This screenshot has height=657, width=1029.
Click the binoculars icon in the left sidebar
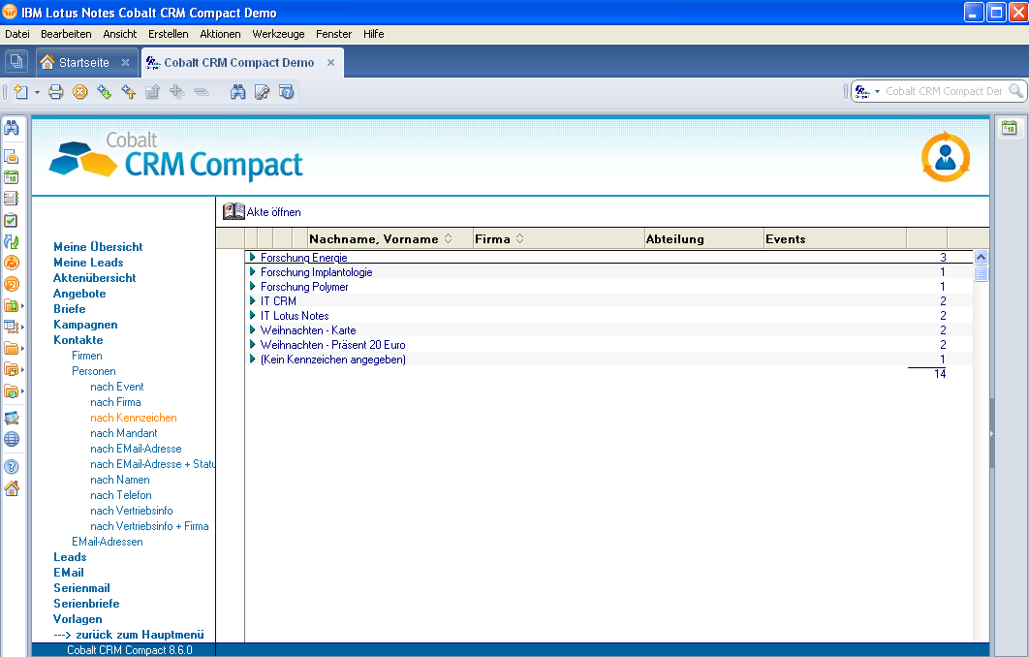(x=12, y=128)
